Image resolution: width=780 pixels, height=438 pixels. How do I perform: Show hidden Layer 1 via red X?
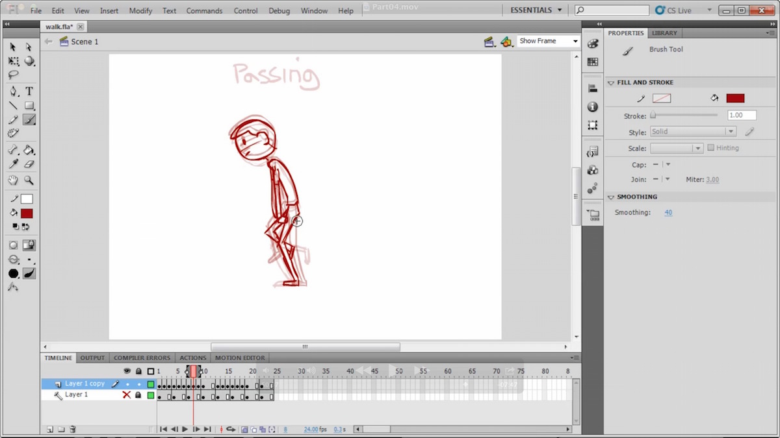(x=127, y=395)
